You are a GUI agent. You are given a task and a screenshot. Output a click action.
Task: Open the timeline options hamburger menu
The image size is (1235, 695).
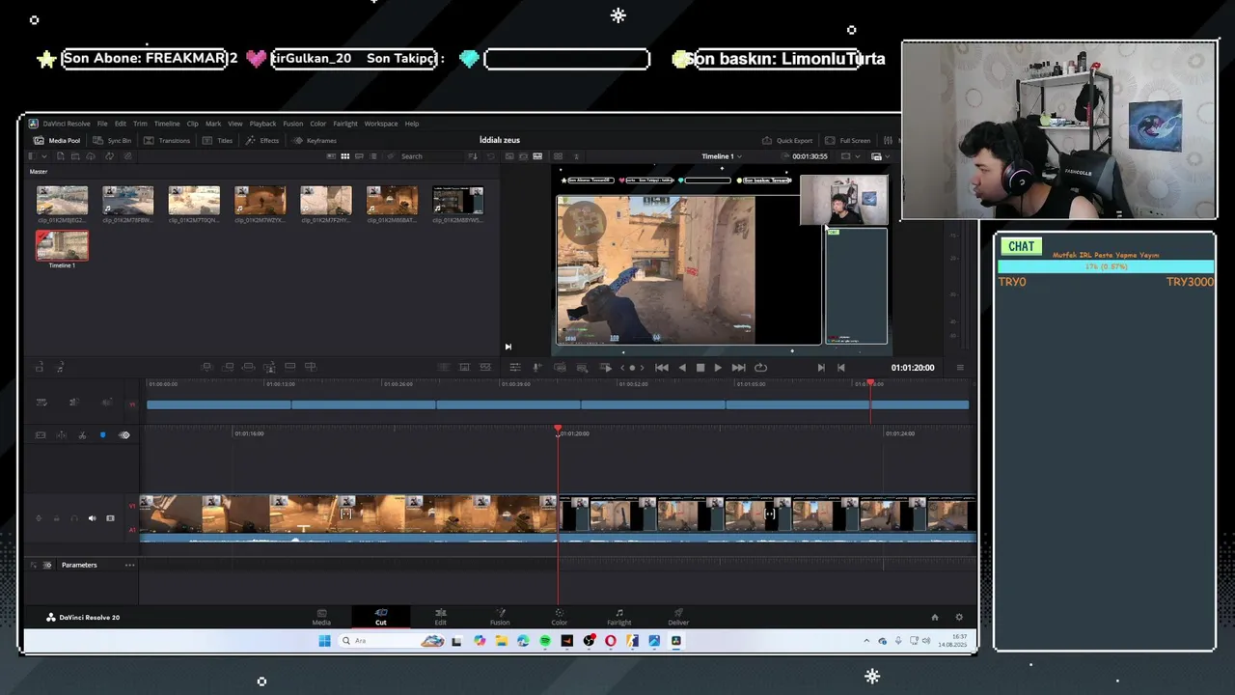tap(959, 368)
